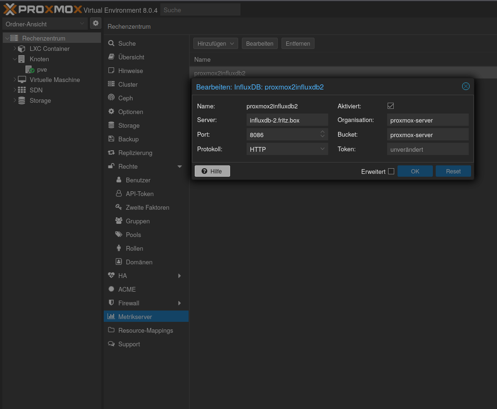The width and height of the screenshot is (497, 409).
Task: Close the InfluxDB edit dialog
Action: click(465, 86)
